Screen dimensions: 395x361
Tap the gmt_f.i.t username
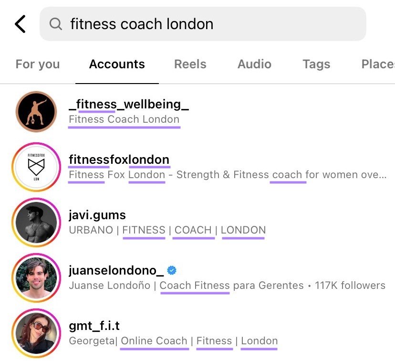(x=94, y=325)
